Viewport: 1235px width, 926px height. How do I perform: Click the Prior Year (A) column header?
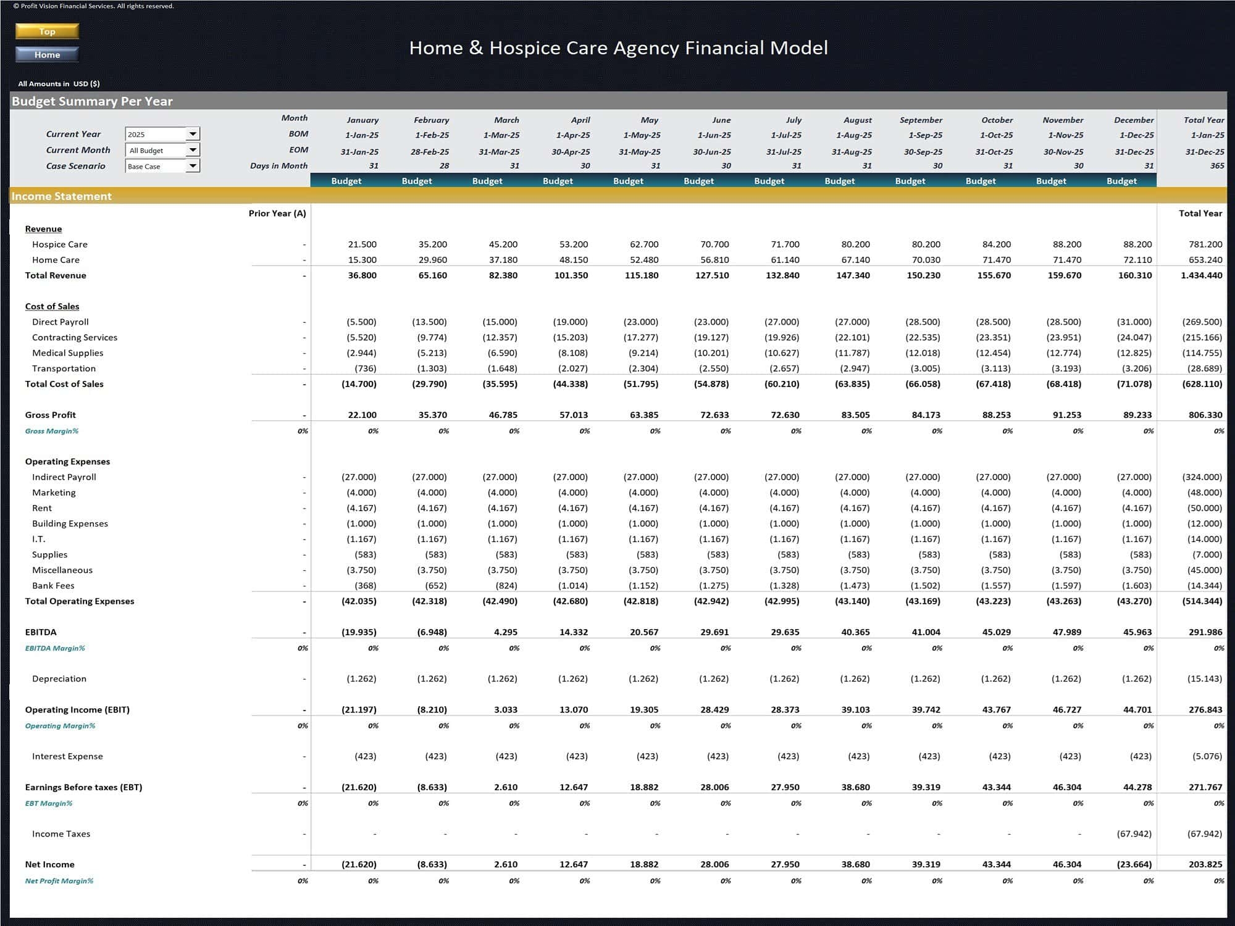(275, 212)
